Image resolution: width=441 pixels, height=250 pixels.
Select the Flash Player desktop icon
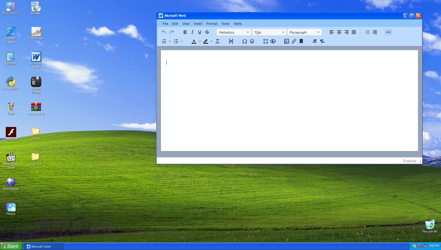pyautogui.click(x=11, y=133)
